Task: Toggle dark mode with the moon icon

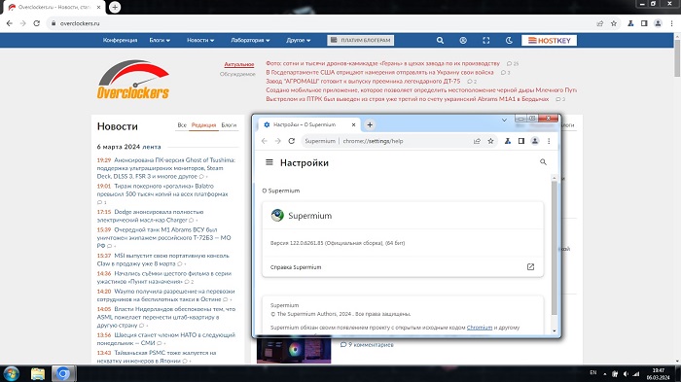Action: click(509, 41)
